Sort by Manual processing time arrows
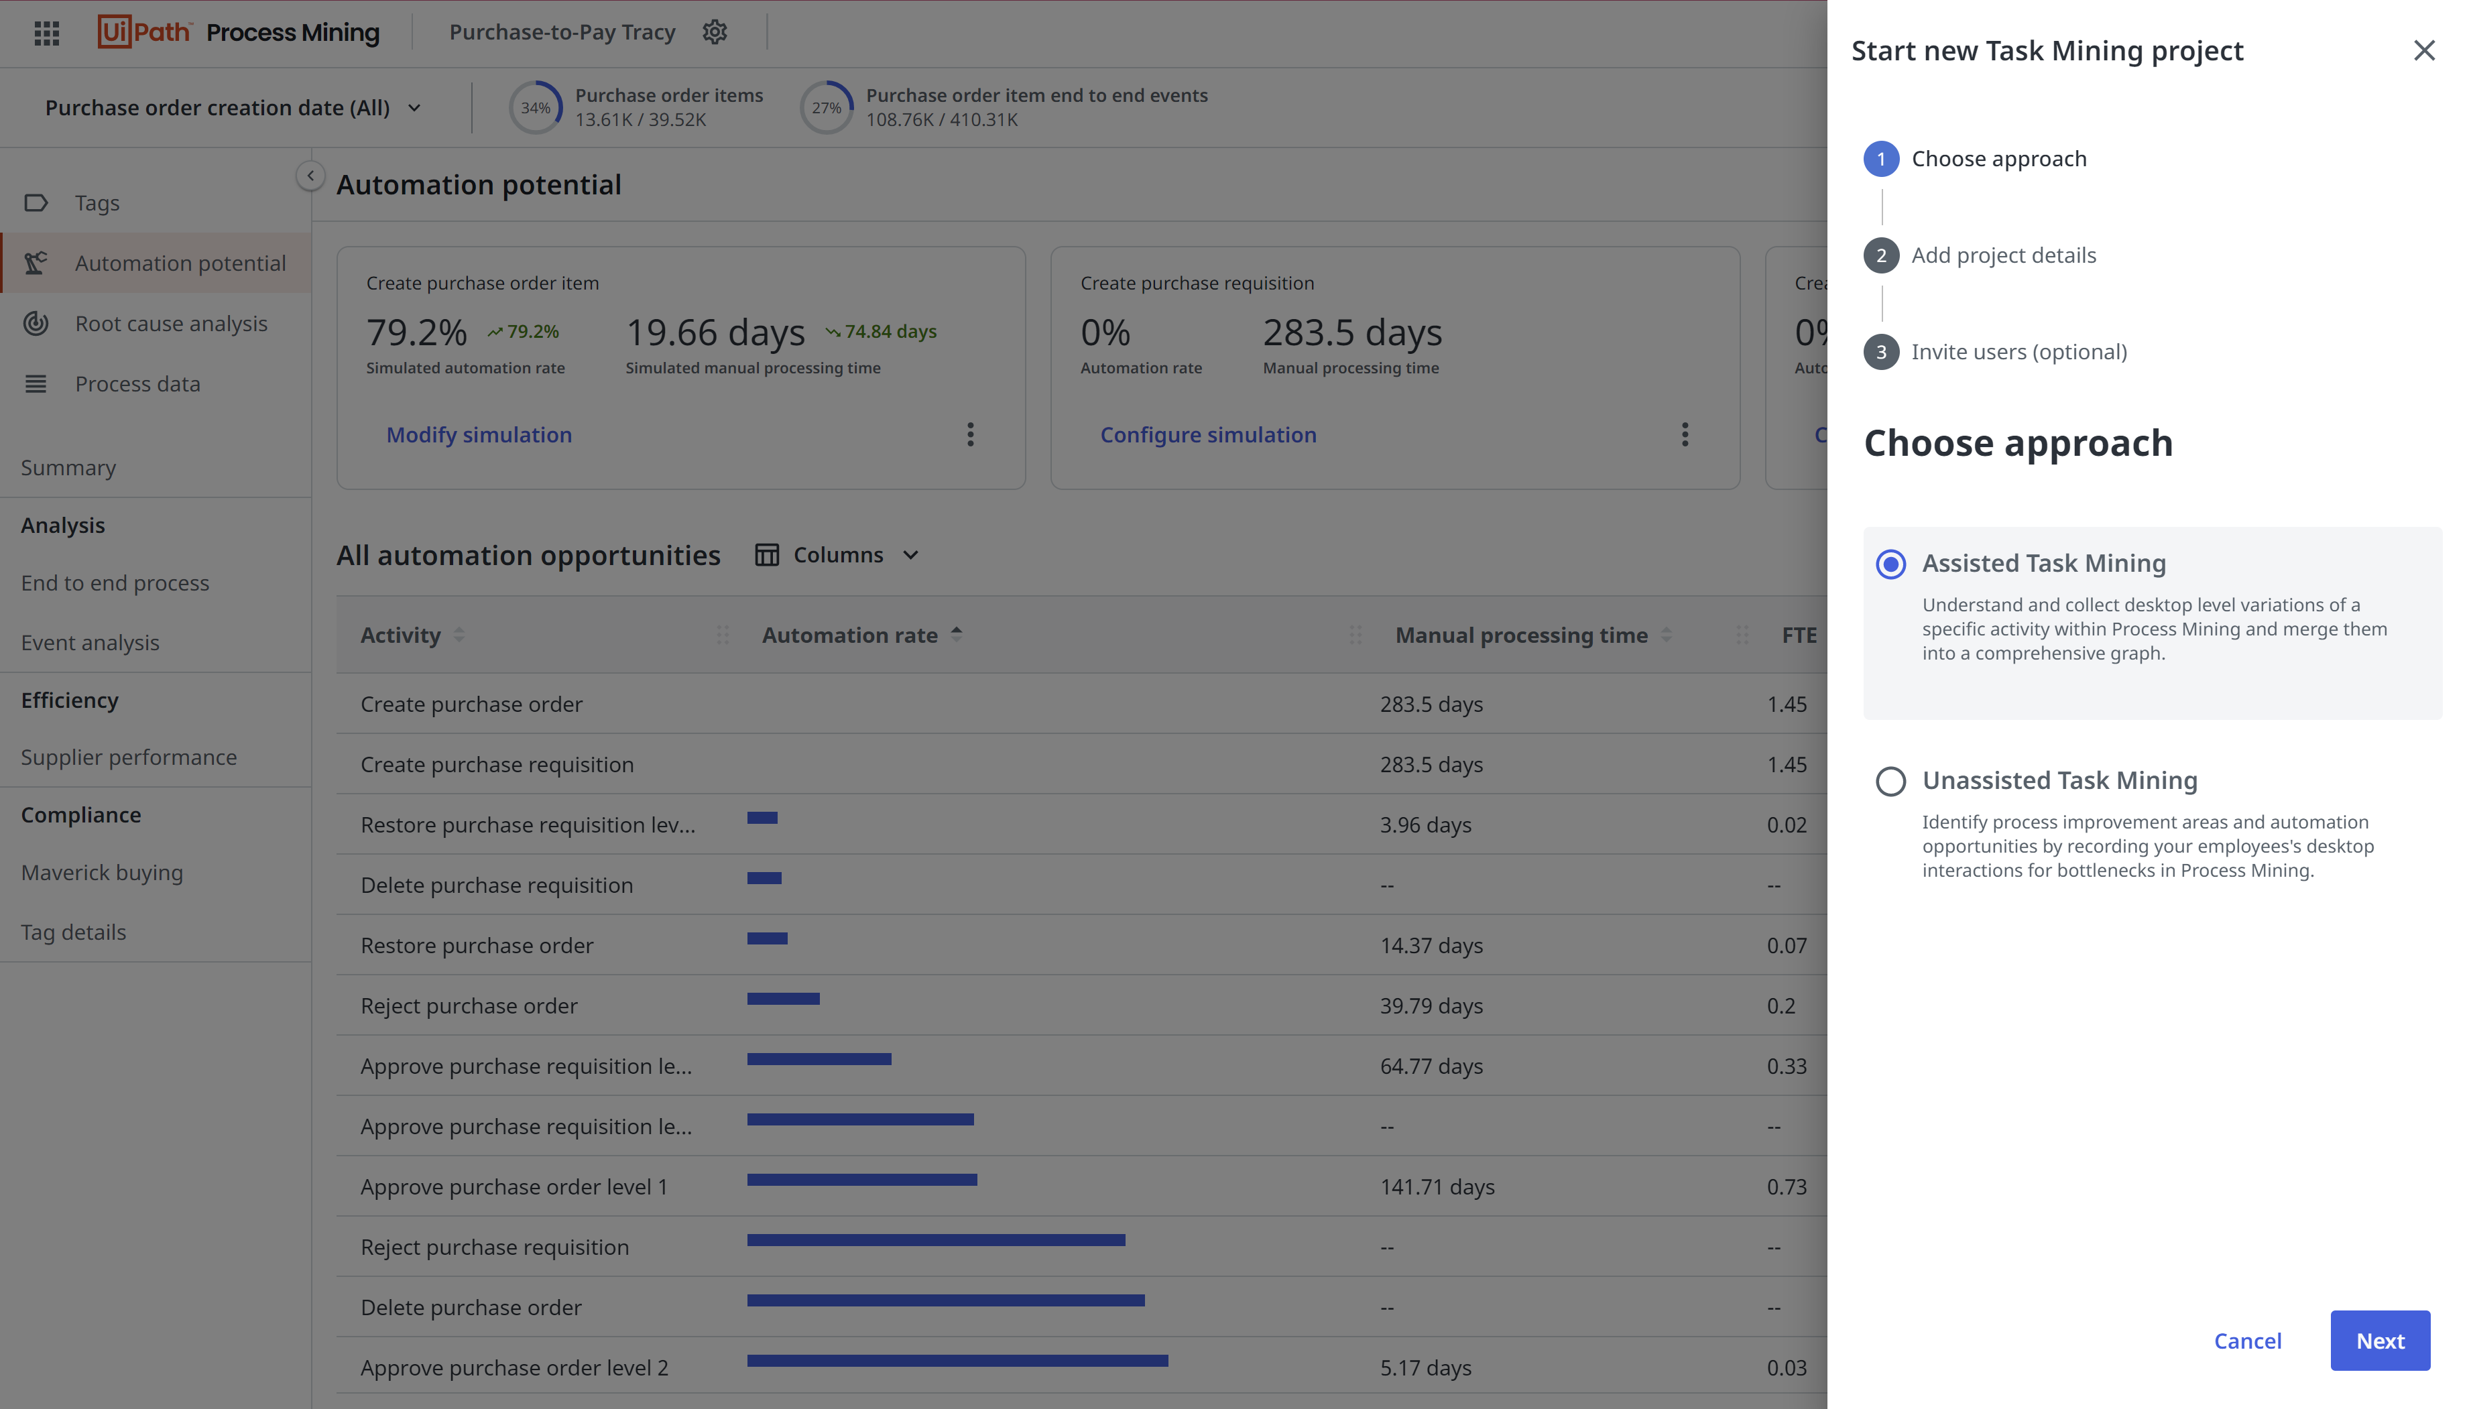Screen dimensions: 2471x1409 click(x=1666, y=635)
